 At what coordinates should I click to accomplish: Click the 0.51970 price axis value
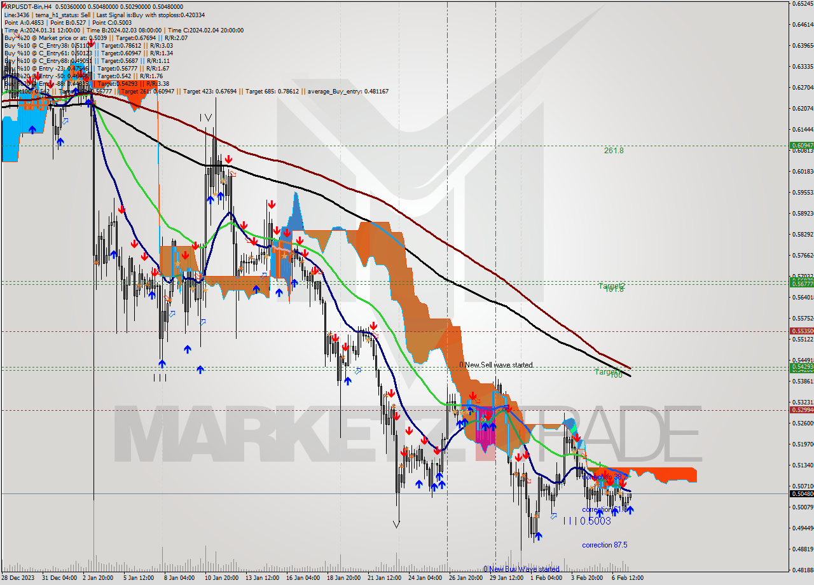point(802,444)
